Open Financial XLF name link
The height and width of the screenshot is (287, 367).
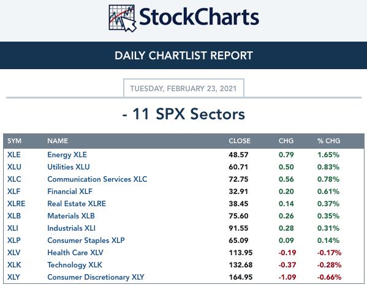70,192
